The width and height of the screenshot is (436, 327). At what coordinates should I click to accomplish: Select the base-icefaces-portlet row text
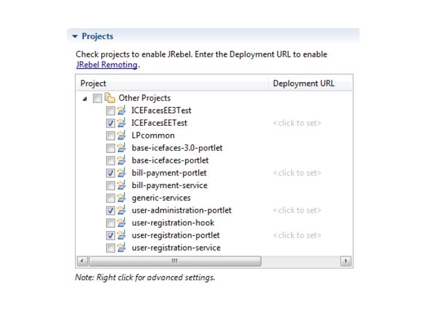(170, 161)
